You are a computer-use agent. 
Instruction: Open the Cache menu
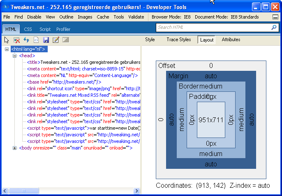103,17
